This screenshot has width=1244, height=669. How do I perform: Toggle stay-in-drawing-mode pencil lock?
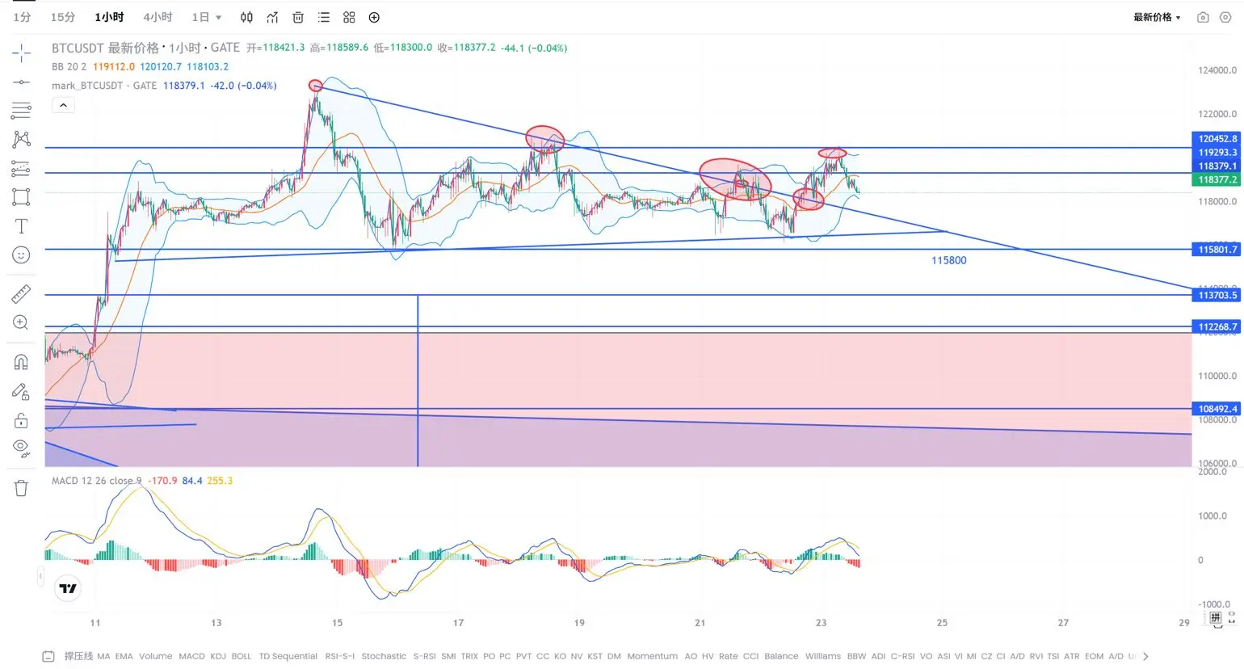21,391
